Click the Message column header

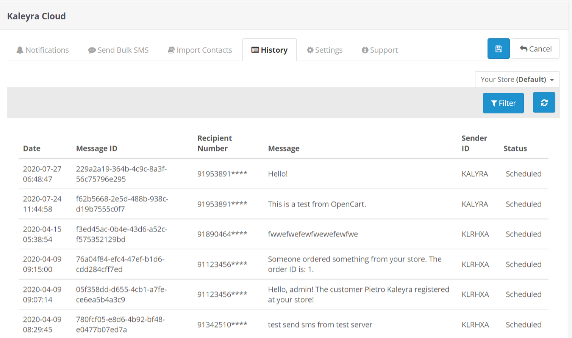[x=284, y=149]
